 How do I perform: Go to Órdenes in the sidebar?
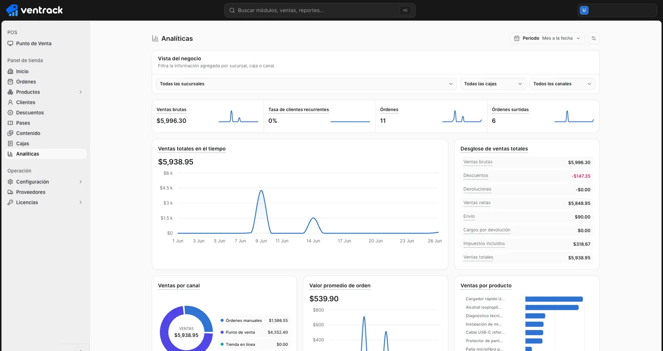(46, 82)
